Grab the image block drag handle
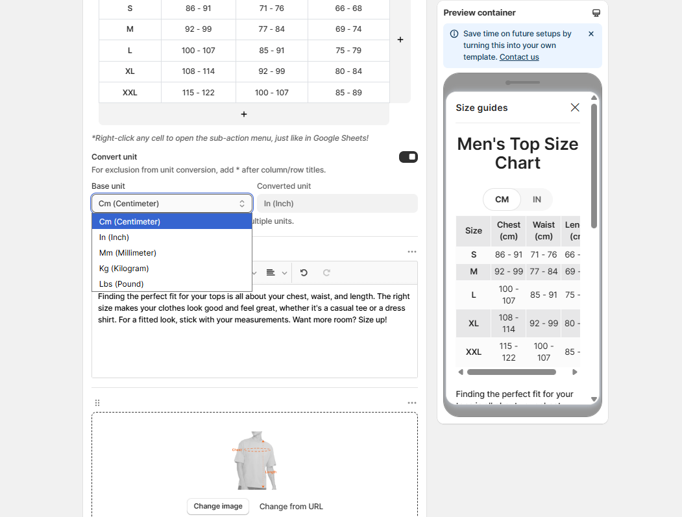 (x=97, y=403)
